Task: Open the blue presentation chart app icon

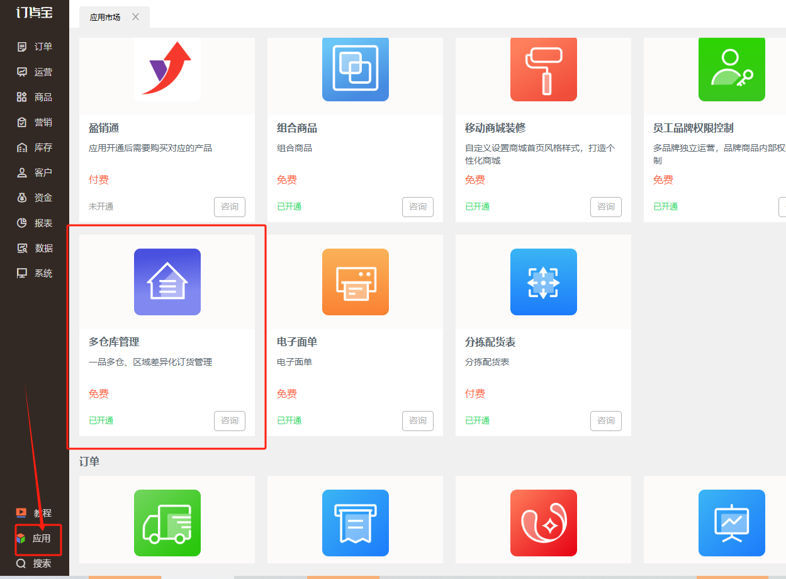Action: coord(732,523)
